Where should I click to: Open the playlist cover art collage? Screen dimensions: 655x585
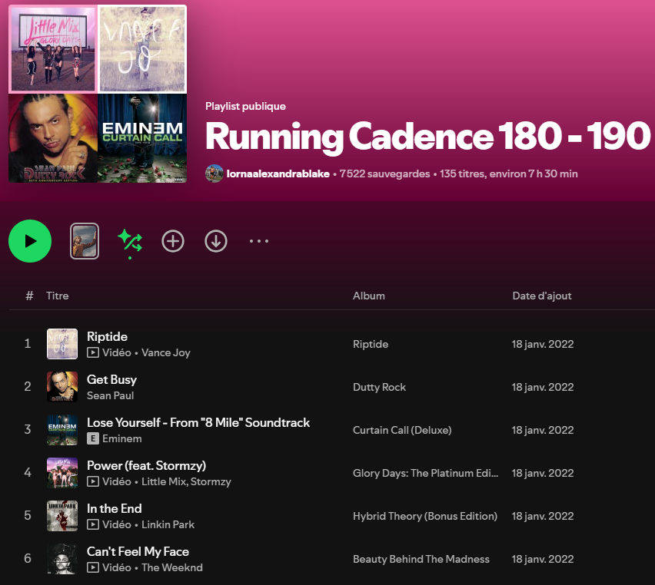(x=98, y=94)
